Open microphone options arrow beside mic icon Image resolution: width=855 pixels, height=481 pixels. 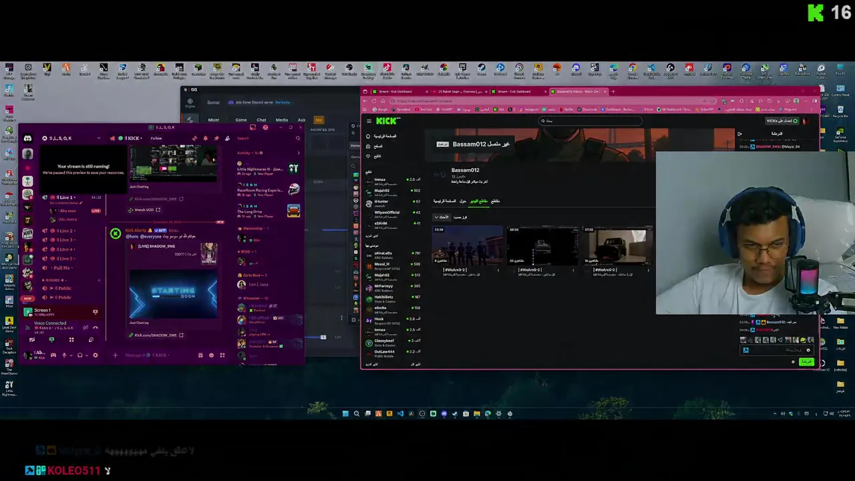[x=71, y=355]
